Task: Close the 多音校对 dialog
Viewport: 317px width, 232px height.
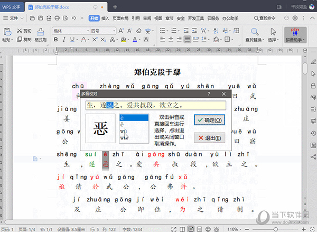Action: [223, 94]
